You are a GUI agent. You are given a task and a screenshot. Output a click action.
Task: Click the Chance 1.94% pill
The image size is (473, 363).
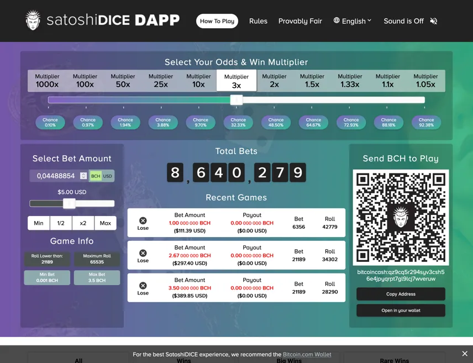coord(125,122)
